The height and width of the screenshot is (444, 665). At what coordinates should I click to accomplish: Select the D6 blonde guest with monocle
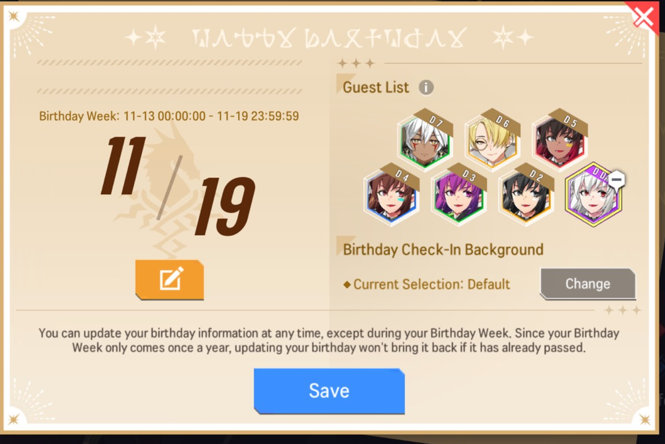click(492, 140)
